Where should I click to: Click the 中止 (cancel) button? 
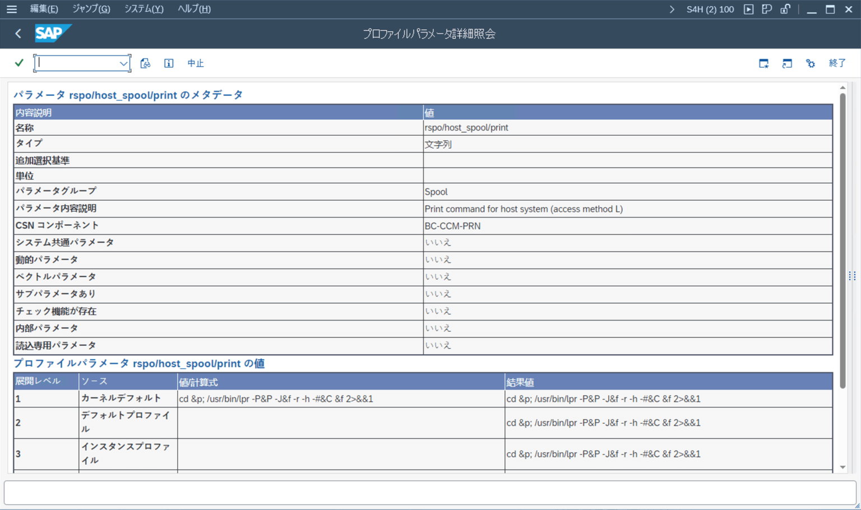196,63
